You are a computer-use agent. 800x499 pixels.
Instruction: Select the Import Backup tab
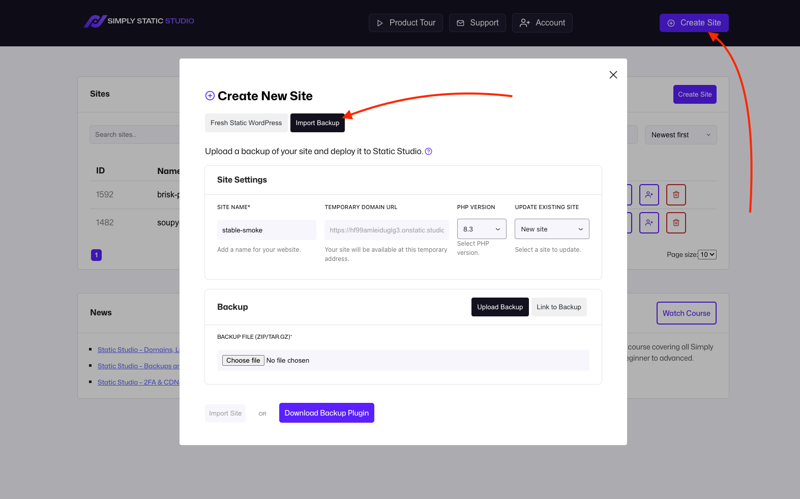pyautogui.click(x=317, y=123)
